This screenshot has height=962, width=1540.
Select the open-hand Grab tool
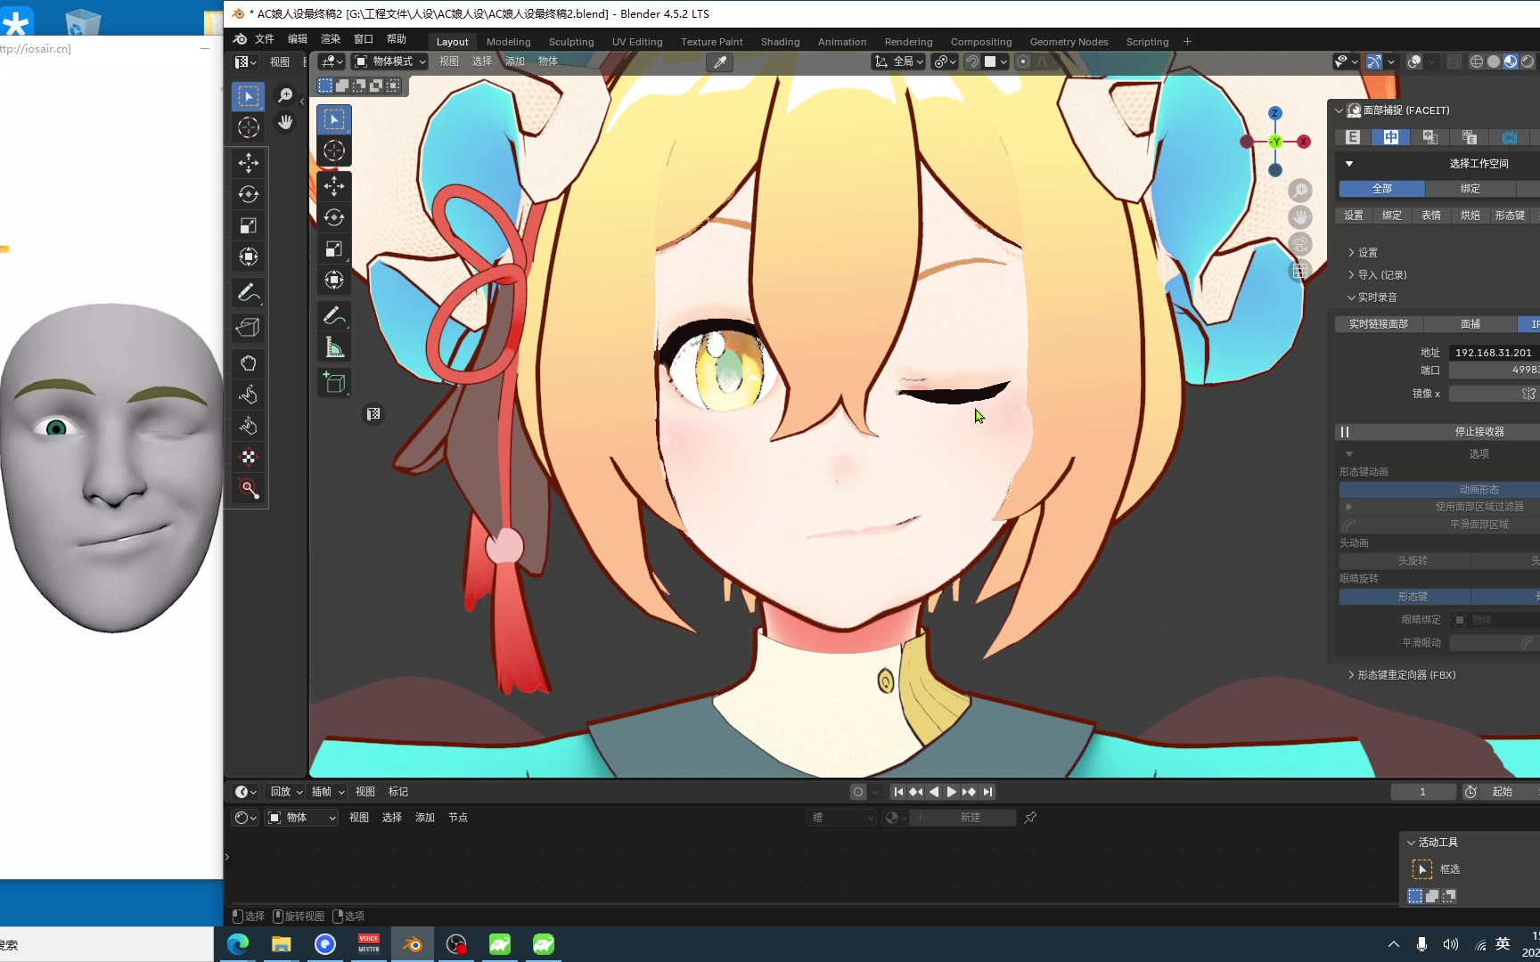[x=249, y=363]
